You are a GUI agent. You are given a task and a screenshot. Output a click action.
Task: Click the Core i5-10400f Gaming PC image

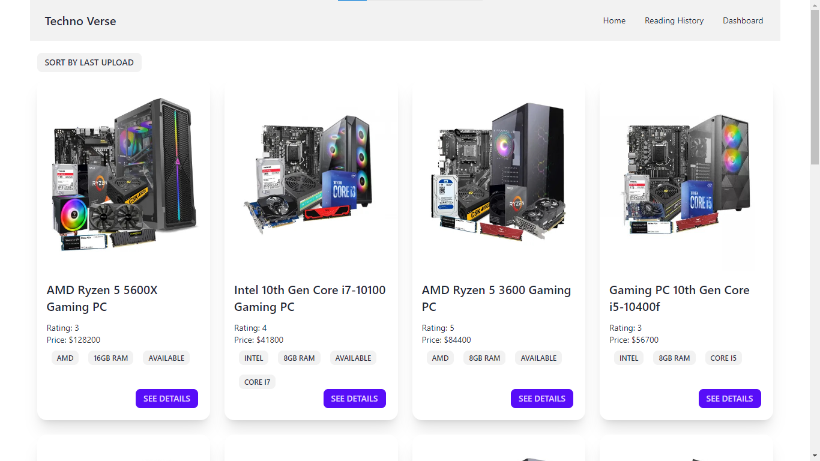click(x=686, y=174)
